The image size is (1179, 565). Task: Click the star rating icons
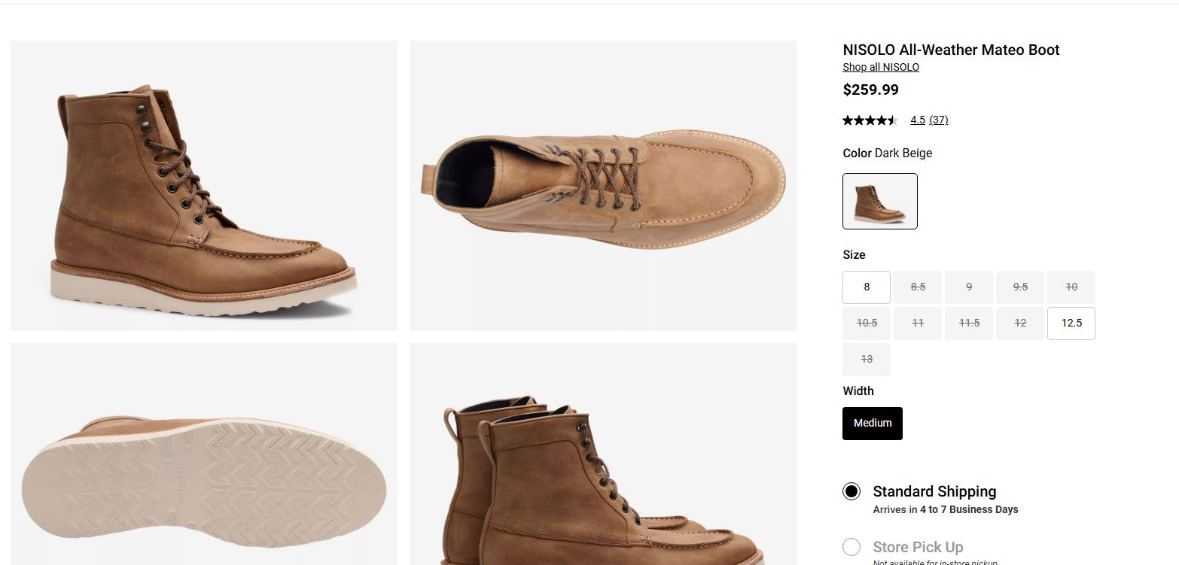[x=870, y=120]
